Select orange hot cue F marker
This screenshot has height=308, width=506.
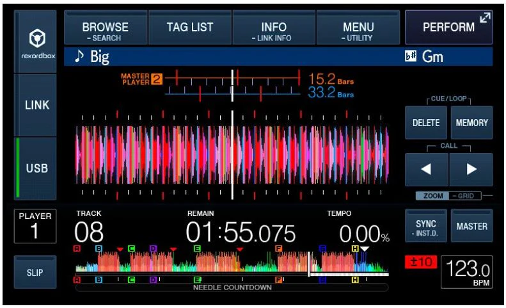(278, 248)
